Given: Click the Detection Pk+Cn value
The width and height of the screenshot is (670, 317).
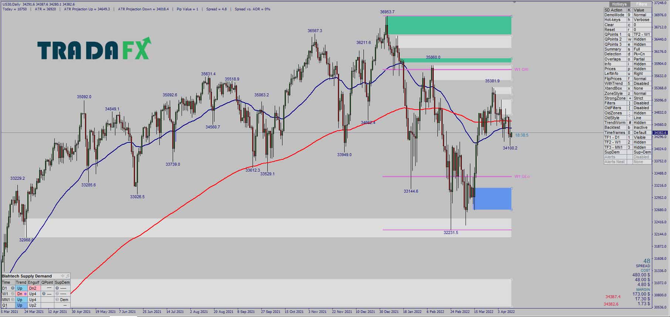Looking at the screenshot, I should (x=642, y=54).
